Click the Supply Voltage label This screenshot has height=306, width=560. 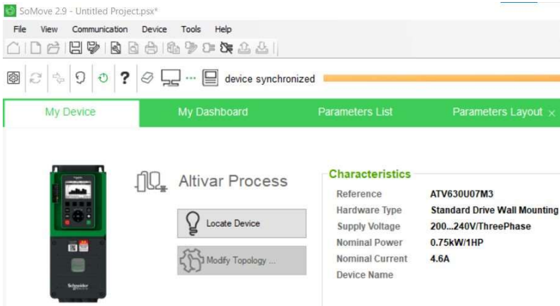click(x=368, y=227)
